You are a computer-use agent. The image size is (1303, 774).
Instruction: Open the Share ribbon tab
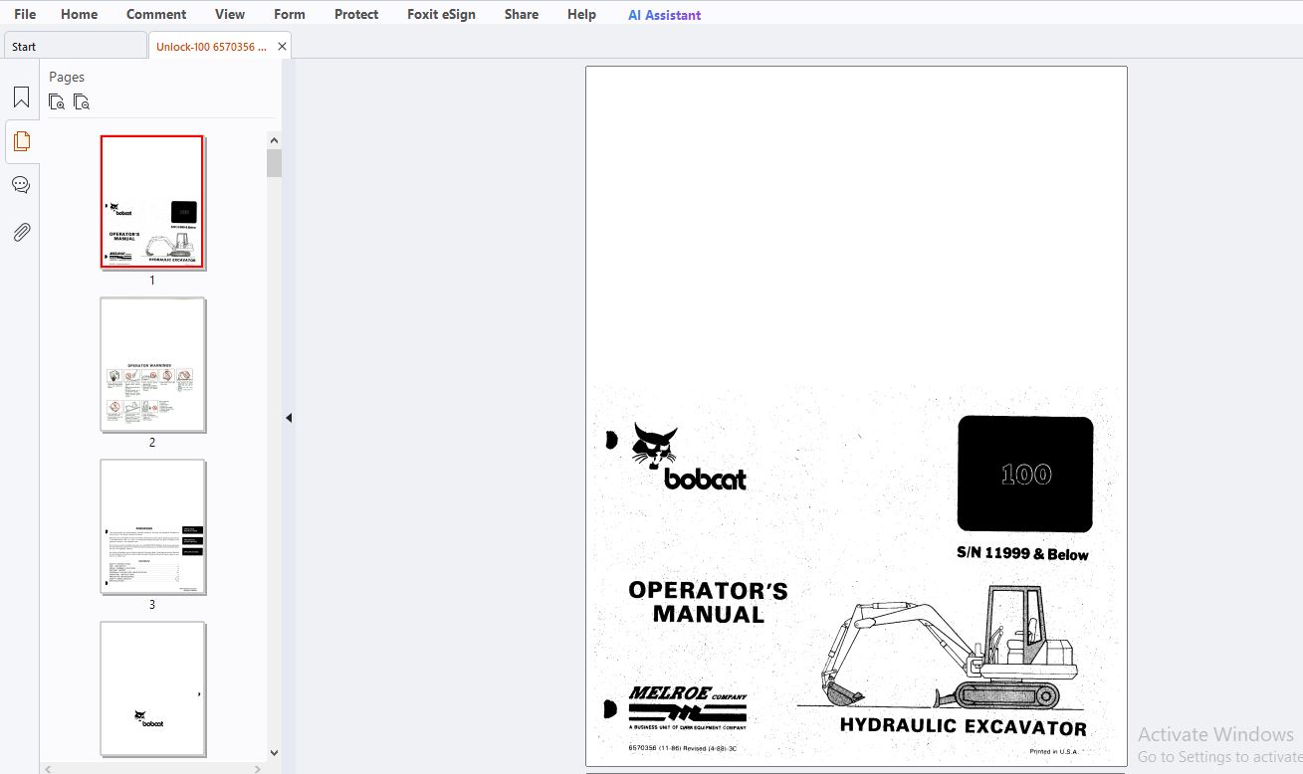click(522, 14)
